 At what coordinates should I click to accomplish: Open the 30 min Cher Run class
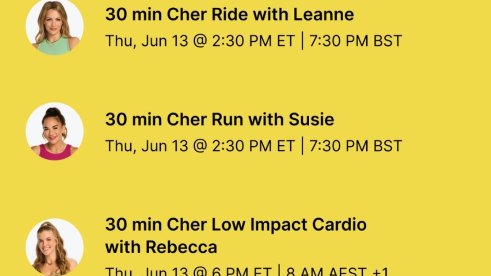tap(219, 119)
